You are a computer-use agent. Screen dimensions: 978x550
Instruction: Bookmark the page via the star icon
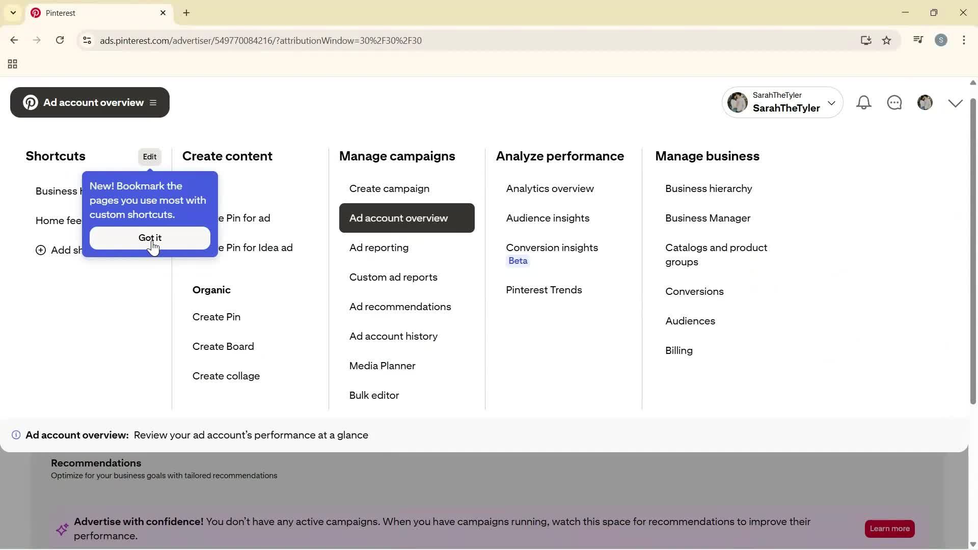click(887, 40)
